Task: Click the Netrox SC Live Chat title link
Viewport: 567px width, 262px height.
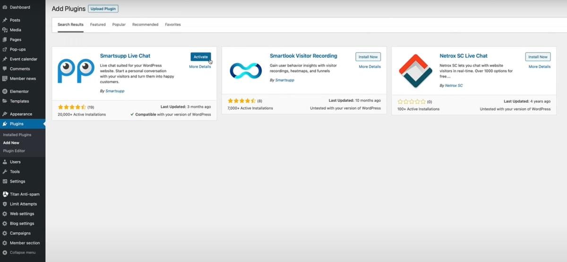Action: click(464, 56)
